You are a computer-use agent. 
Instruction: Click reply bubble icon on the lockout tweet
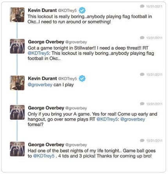point(142,6)
